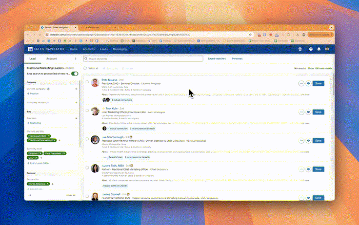Open Pete Nourse's profile photo
The width and height of the screenshot is (359, 225).
pyautogui.click(x=95, y=83)
